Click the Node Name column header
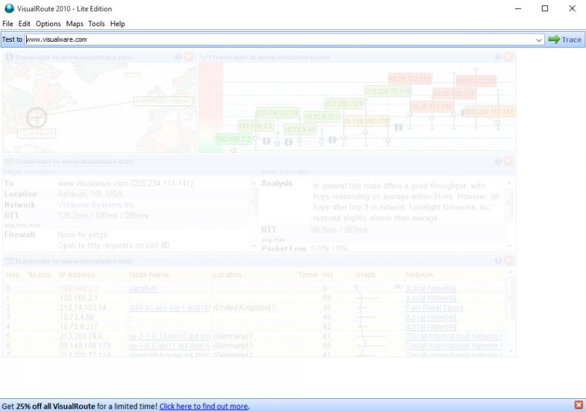 149,275
